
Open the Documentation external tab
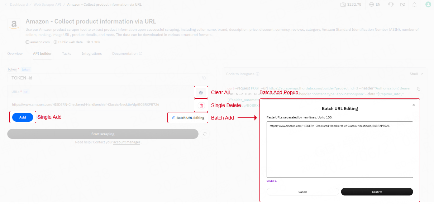(127, 54)
